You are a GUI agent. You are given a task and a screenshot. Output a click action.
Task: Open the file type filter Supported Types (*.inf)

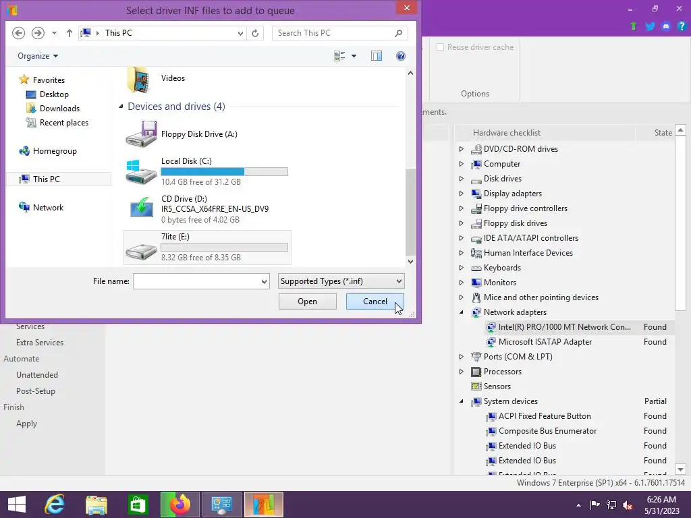click(341, 281)
